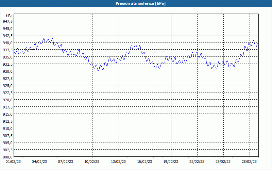
Task: Click the 13/02/23 date label
Action: pos(118,162)
